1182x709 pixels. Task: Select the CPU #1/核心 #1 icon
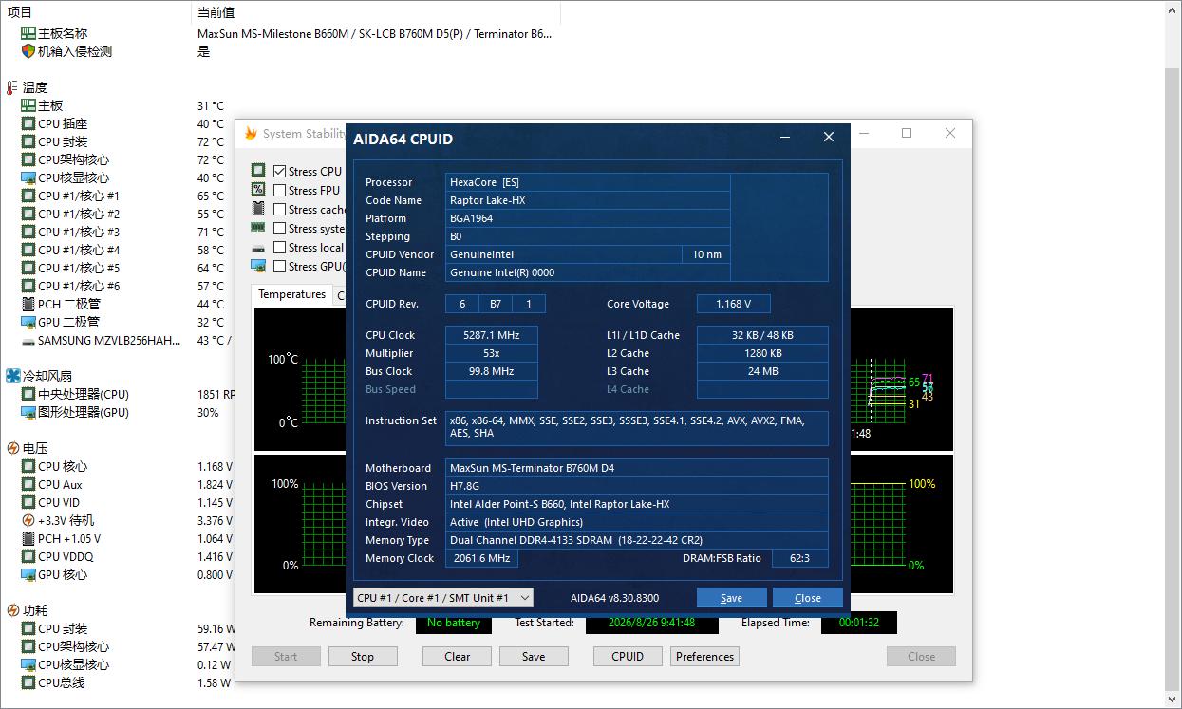(x=28, y=196)
